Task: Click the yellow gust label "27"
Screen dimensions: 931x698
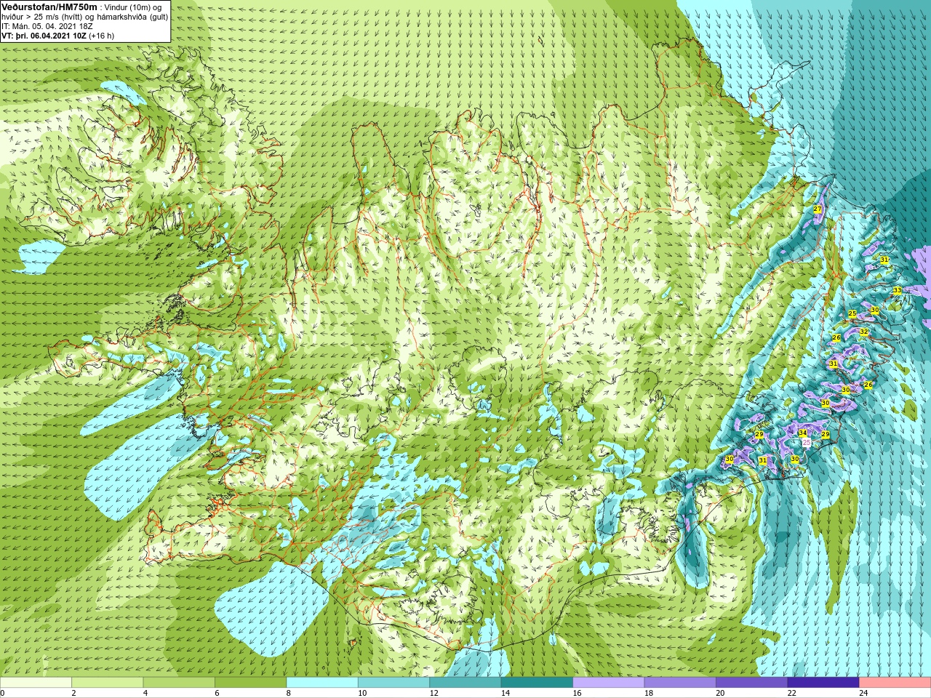Action: pyautogui.click(x=818, y=209)
